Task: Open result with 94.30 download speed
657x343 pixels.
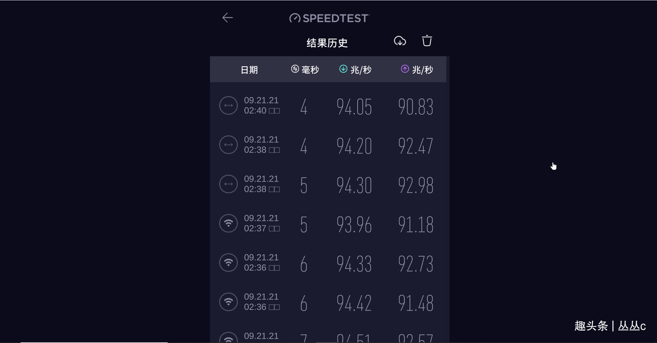Action: tap(328, 184)
